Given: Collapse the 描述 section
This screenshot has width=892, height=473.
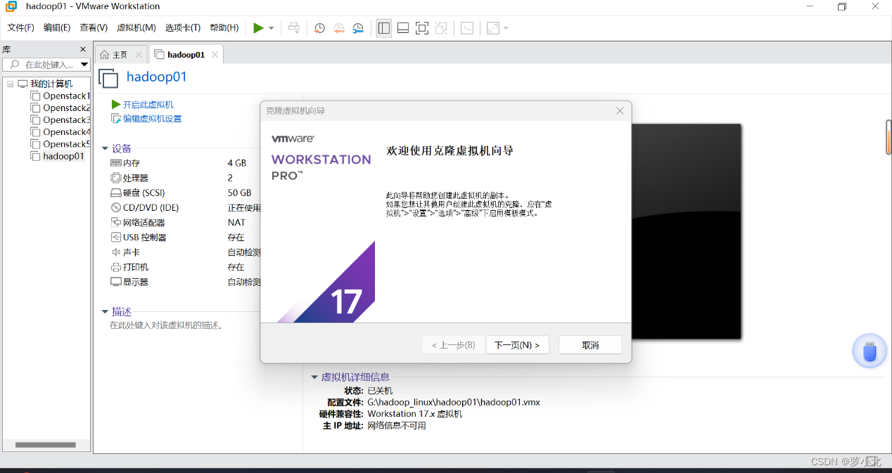Looking at the screenshot, I should tap(106, 311).
